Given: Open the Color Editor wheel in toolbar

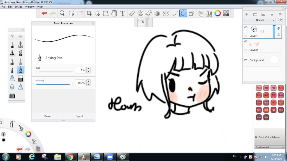Looking at the screenshot, I should coord(217,13).
